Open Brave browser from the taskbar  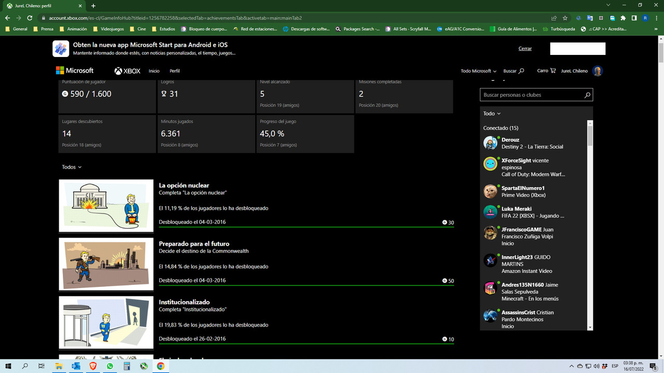tap(93, 366)
